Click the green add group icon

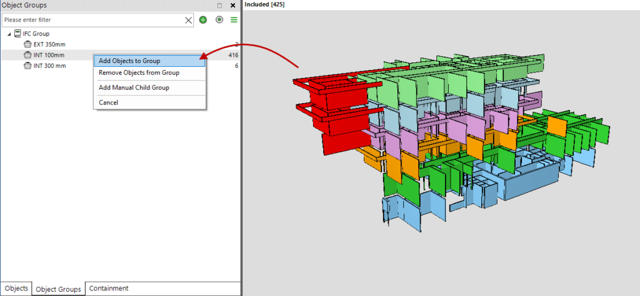click(x=203, y=20)
